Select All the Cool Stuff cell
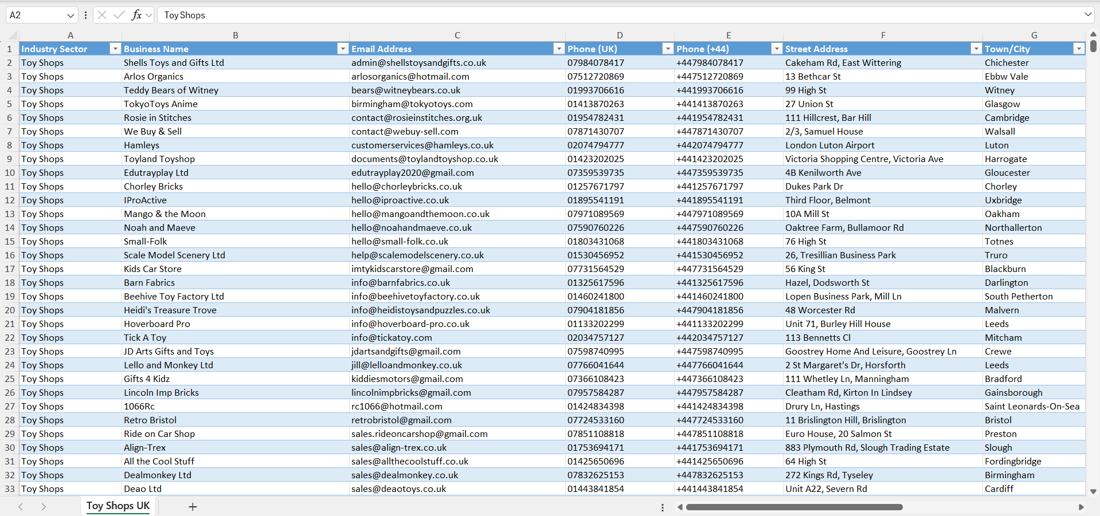This screenshot has height=516, width=1100. pos(236,461)
